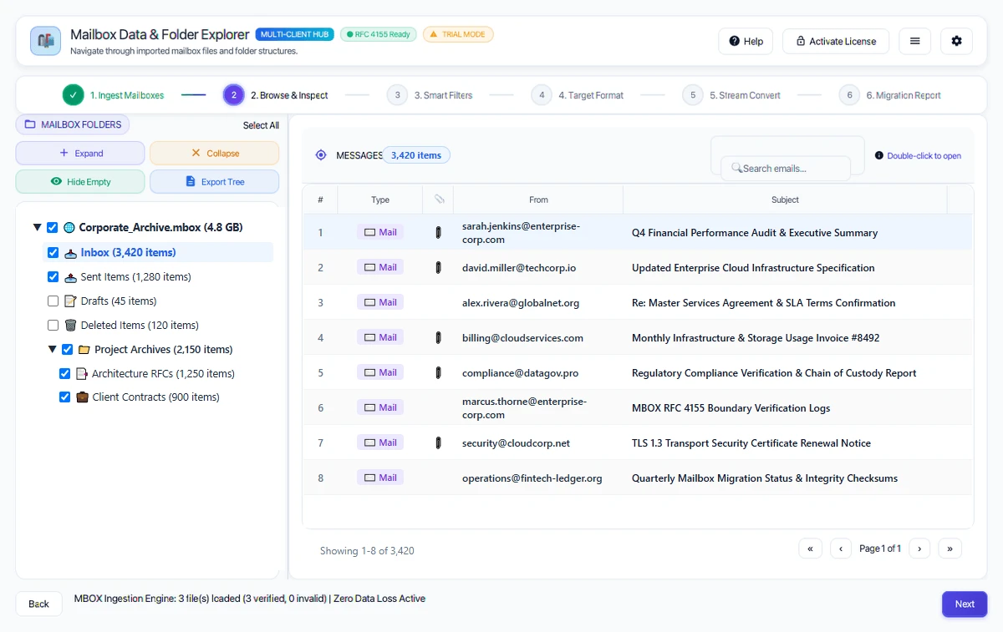The height and width of the screenshot is (632, 1003).
Task: Uncheck Corporate_Archive.mbox checkbox
Action: (x=53, y=228)
